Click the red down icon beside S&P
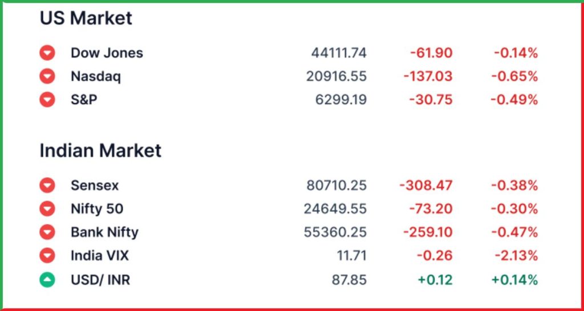 (47, 100)
